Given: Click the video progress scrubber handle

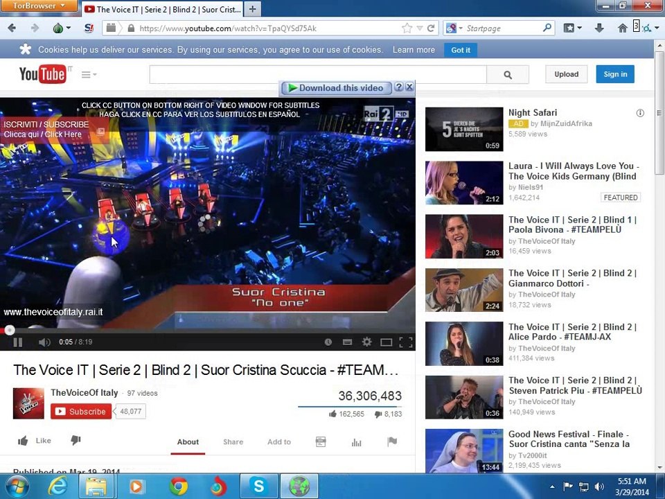Looking at the screenshot, I should click(9, 330).
